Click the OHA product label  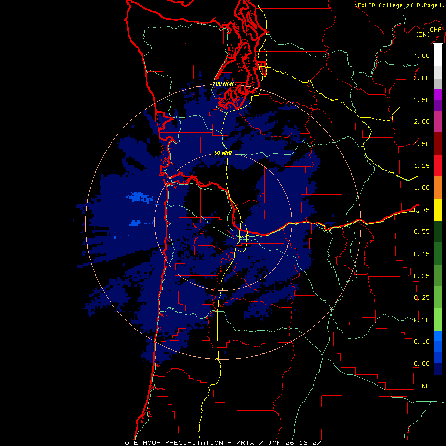tap(436, 29)
